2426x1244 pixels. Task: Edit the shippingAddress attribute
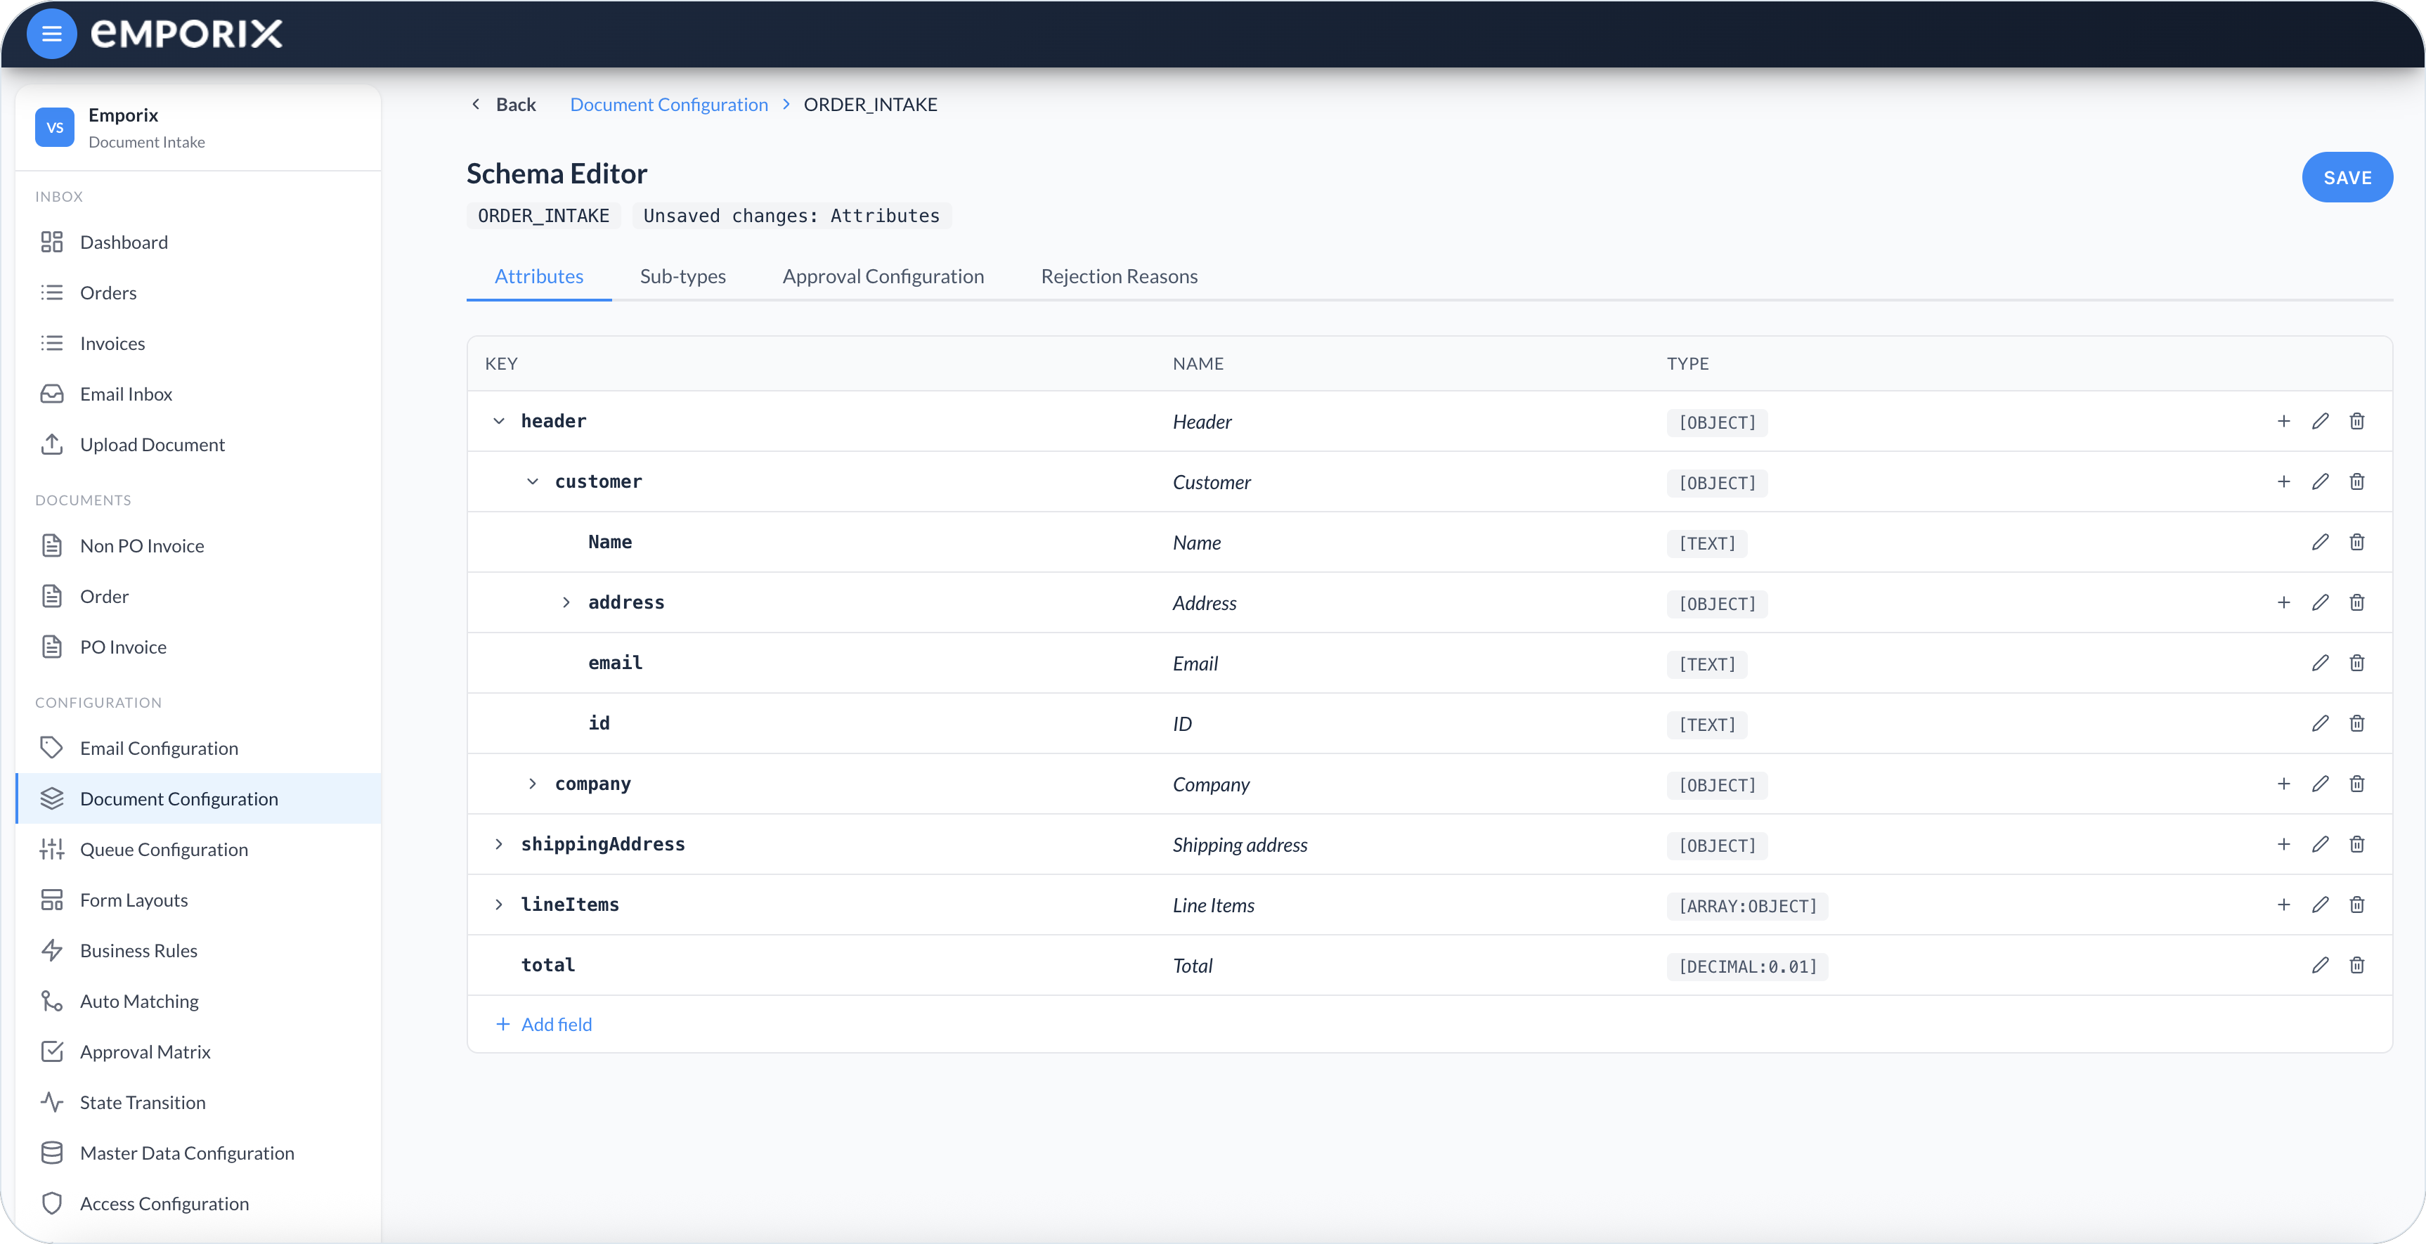(x=2321, y=844)
